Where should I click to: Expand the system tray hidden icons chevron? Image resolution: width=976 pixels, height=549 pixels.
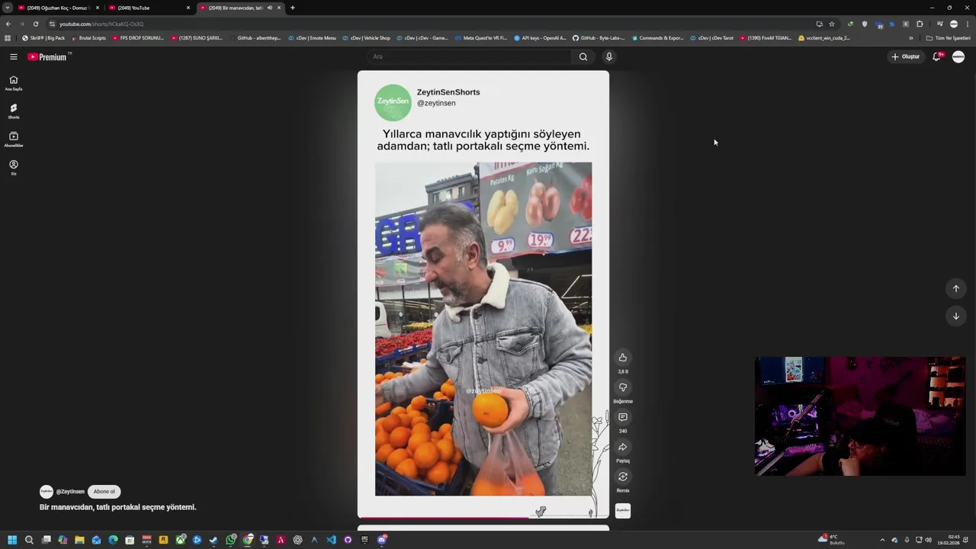click(882, 540)
